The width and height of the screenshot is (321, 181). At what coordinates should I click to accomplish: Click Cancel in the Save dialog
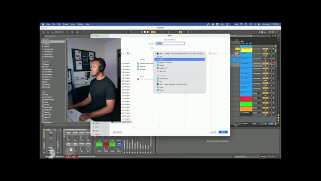[213, 132]
